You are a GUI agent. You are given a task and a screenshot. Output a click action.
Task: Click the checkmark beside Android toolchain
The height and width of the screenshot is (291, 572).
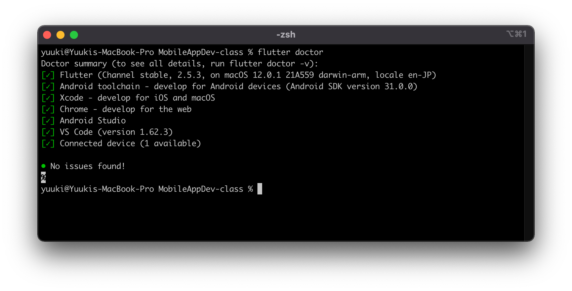point(48,86)
